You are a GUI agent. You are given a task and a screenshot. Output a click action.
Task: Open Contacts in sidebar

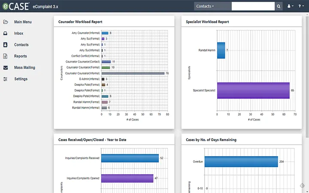[x=21, y=45]
